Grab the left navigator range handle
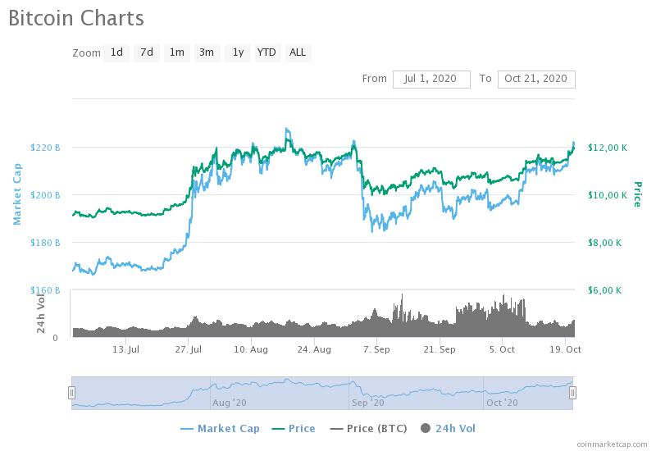656x451 pixels. (72, 393)
